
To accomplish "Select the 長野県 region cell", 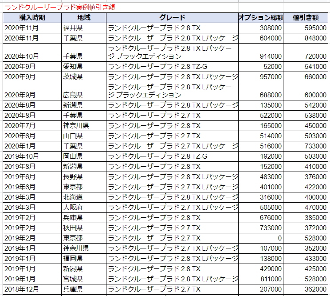I will (x=84, y=177).
